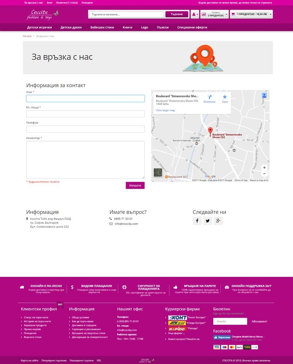Screen dimensions: 293x364
Task: Expand the shopping cart dropdown
Action: (x=251, y=14)
